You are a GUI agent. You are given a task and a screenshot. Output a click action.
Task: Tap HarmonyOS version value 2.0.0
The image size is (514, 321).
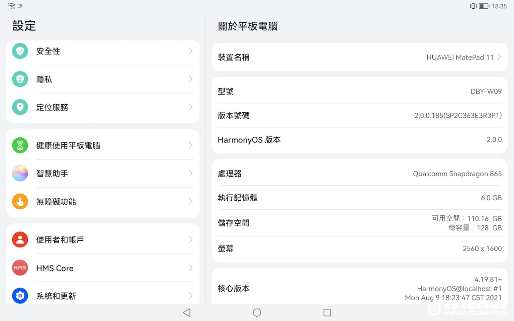click(494, 139)
